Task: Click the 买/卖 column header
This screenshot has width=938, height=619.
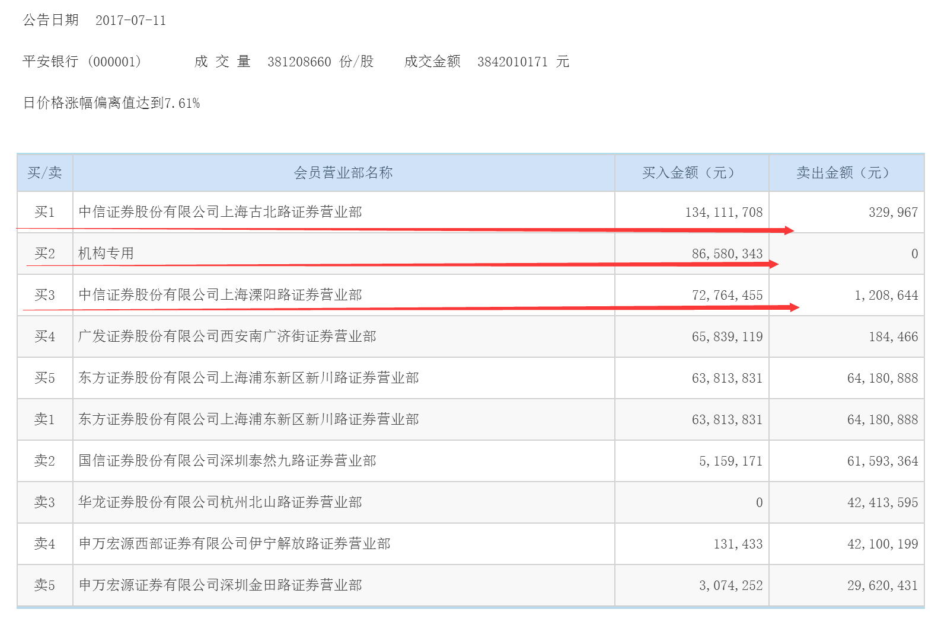Action: [44, 173]
